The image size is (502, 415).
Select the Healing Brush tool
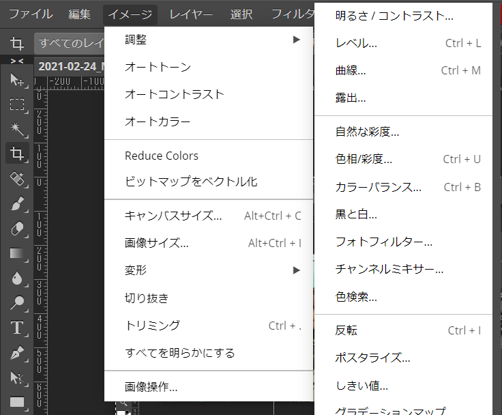[x=16, y=179]
